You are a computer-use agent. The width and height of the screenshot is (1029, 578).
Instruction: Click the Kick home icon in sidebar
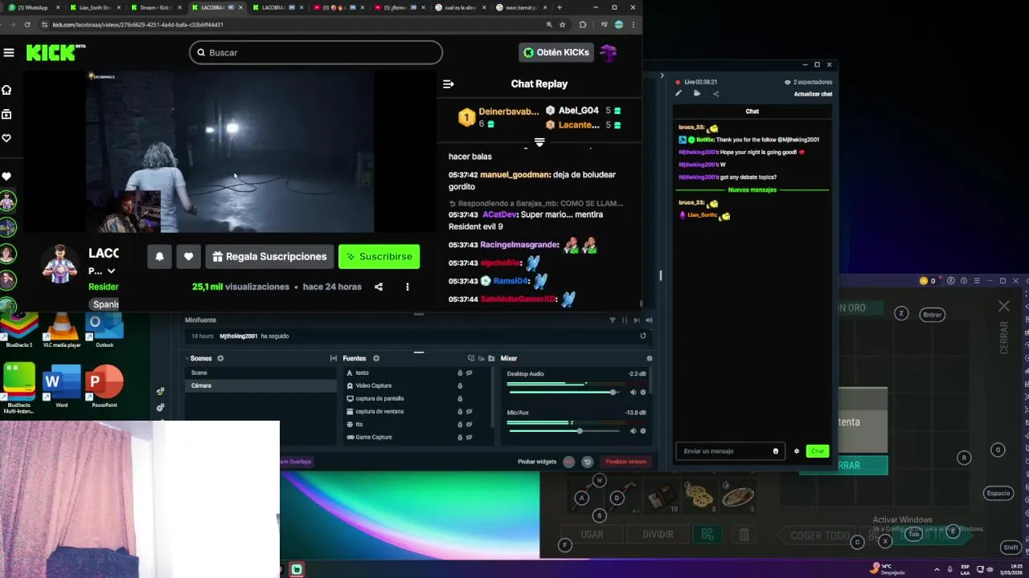[x=6, y=90]
